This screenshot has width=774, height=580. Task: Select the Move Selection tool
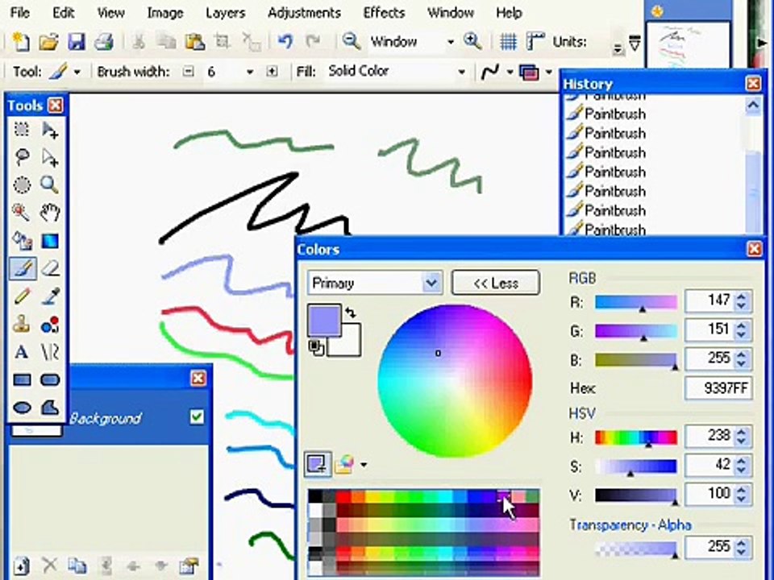pos(50,157)
